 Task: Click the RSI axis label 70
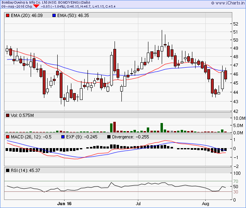pos(236,181)
